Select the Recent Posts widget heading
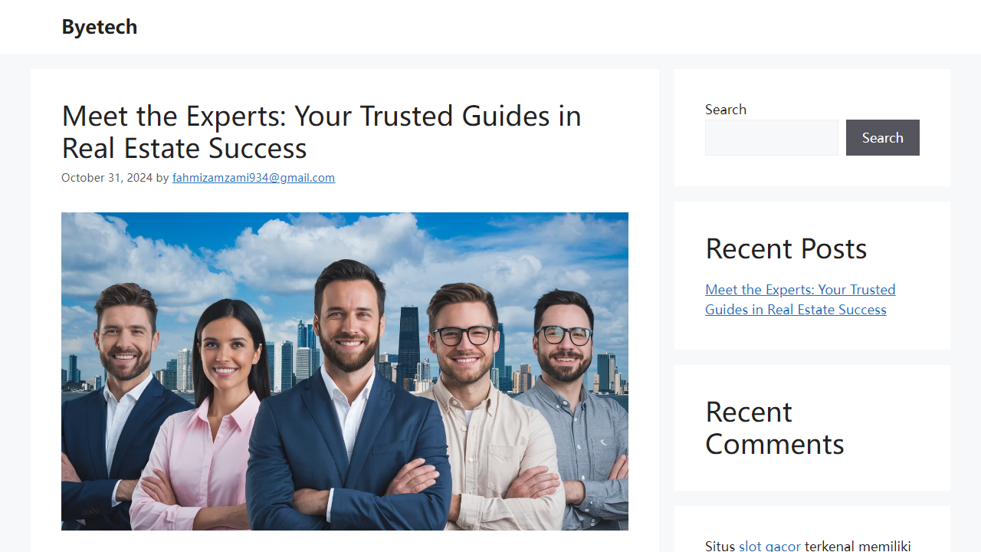The height and width of the screenshot is (552, 981). (786, 248)
